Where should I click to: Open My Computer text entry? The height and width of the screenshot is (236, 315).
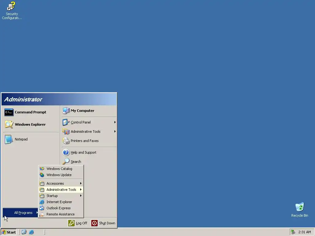82,111
